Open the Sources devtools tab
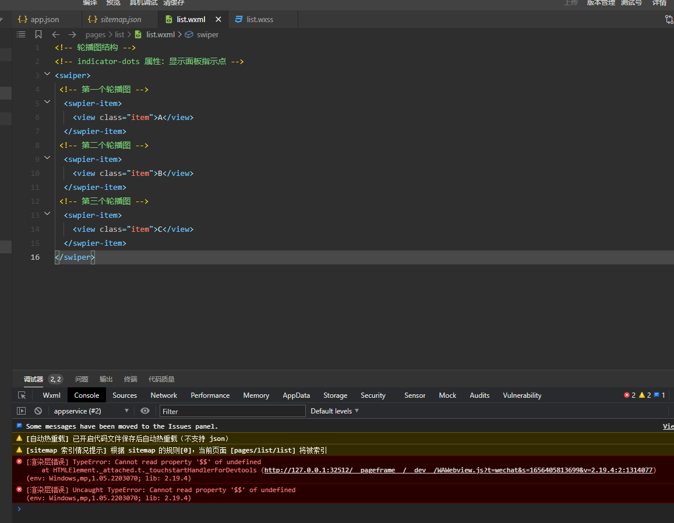This screenshot has height=523, width=674. pos(125,395)
